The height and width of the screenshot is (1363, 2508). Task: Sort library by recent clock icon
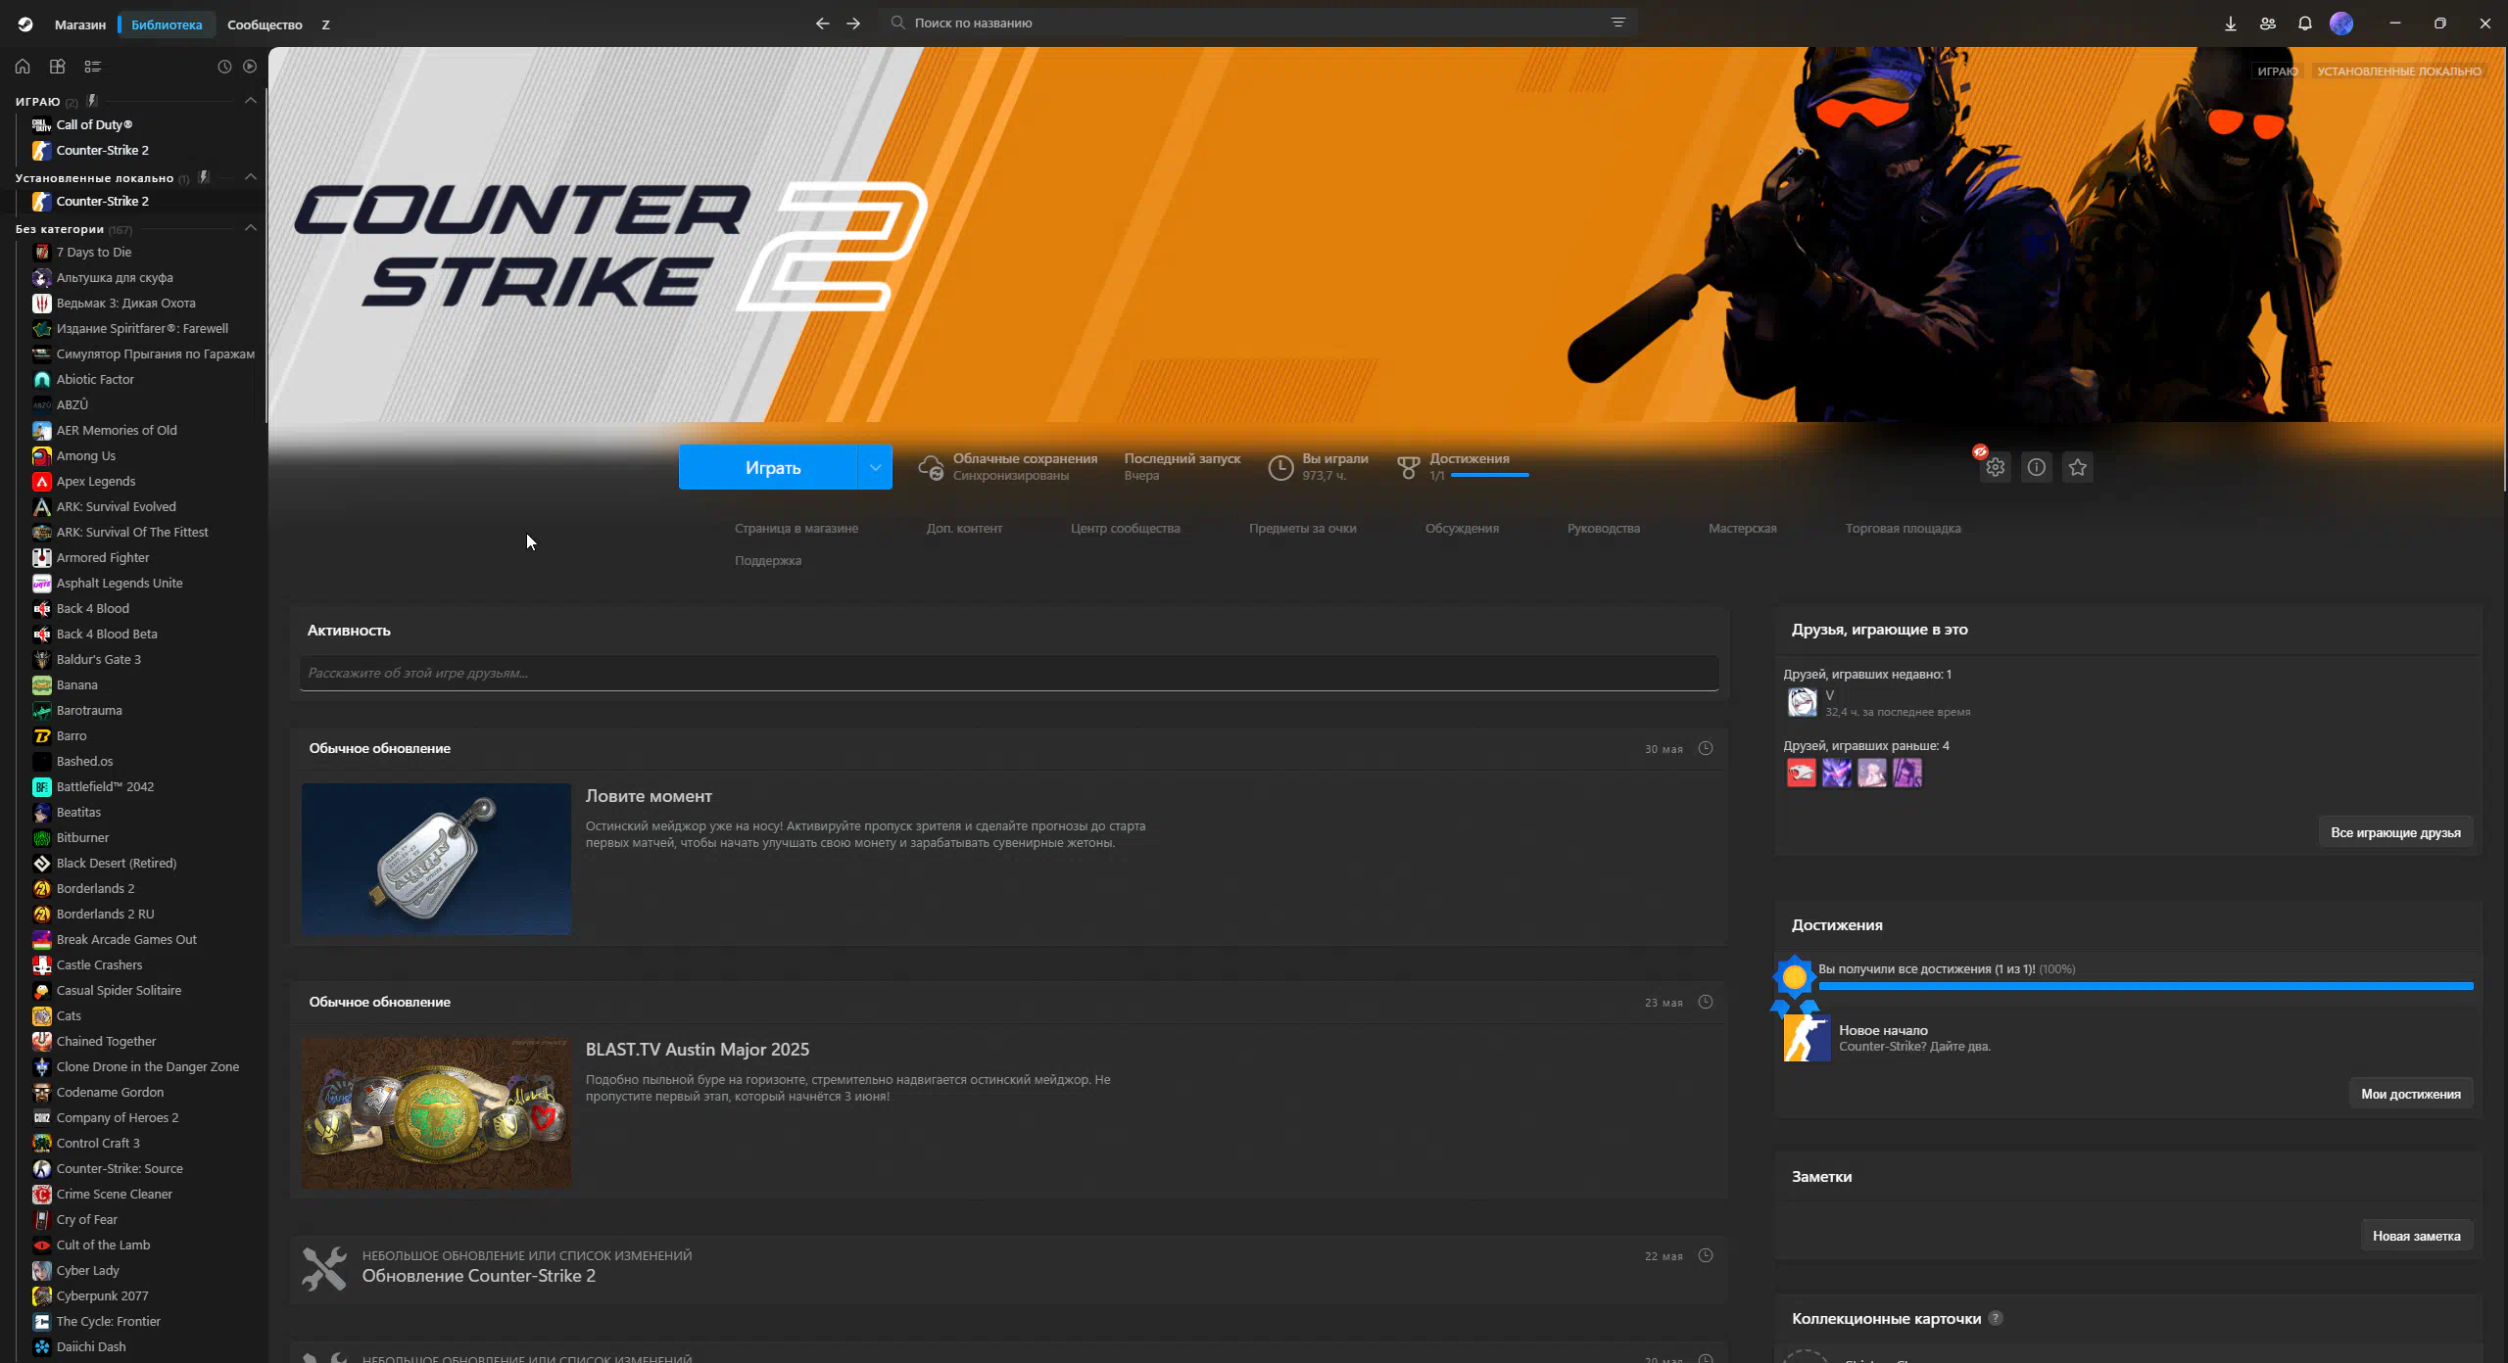224,67
